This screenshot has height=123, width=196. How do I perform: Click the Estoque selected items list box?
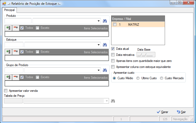pos(57,58)
